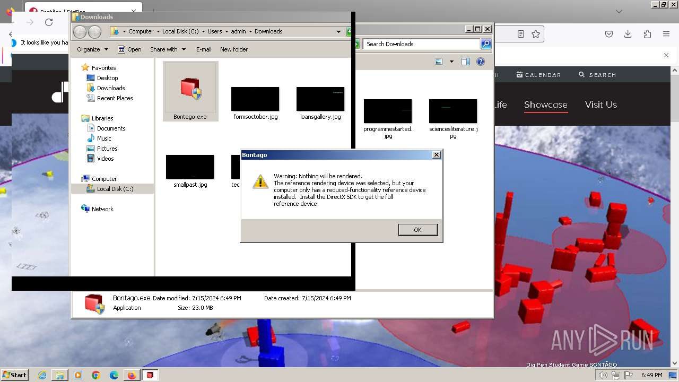Open Firefox downloads arrow icon
The width and height of the screenshot is (679, 382).
[628, 34]
